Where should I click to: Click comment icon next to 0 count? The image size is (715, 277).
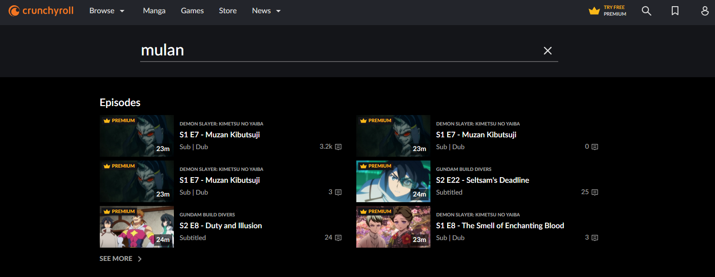pos(595,147)
